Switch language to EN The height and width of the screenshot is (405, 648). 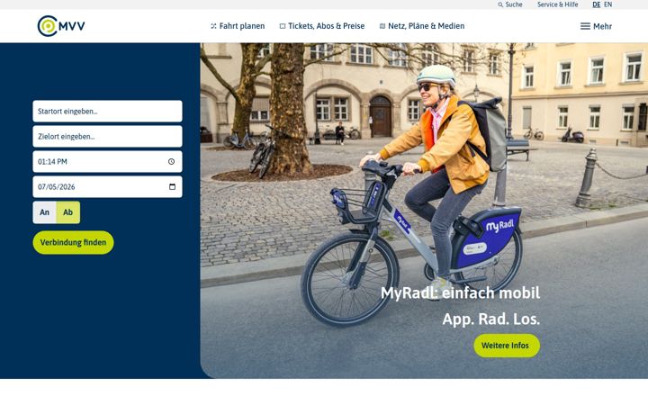607,4
